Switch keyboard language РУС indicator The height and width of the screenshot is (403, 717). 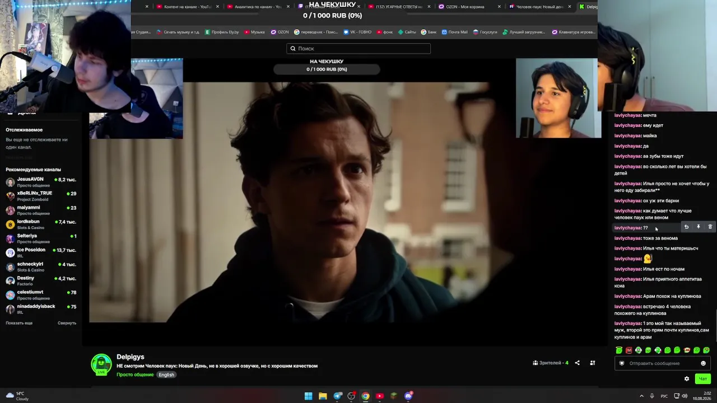(664, 396)
